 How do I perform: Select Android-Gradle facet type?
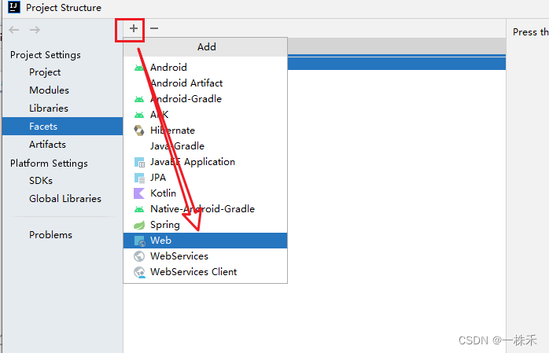(205, 98)
